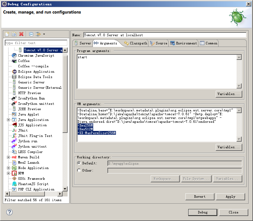Click the filter configurations toolbar icon
Screen dimensions: 253x221
click(x=38, y=34)
